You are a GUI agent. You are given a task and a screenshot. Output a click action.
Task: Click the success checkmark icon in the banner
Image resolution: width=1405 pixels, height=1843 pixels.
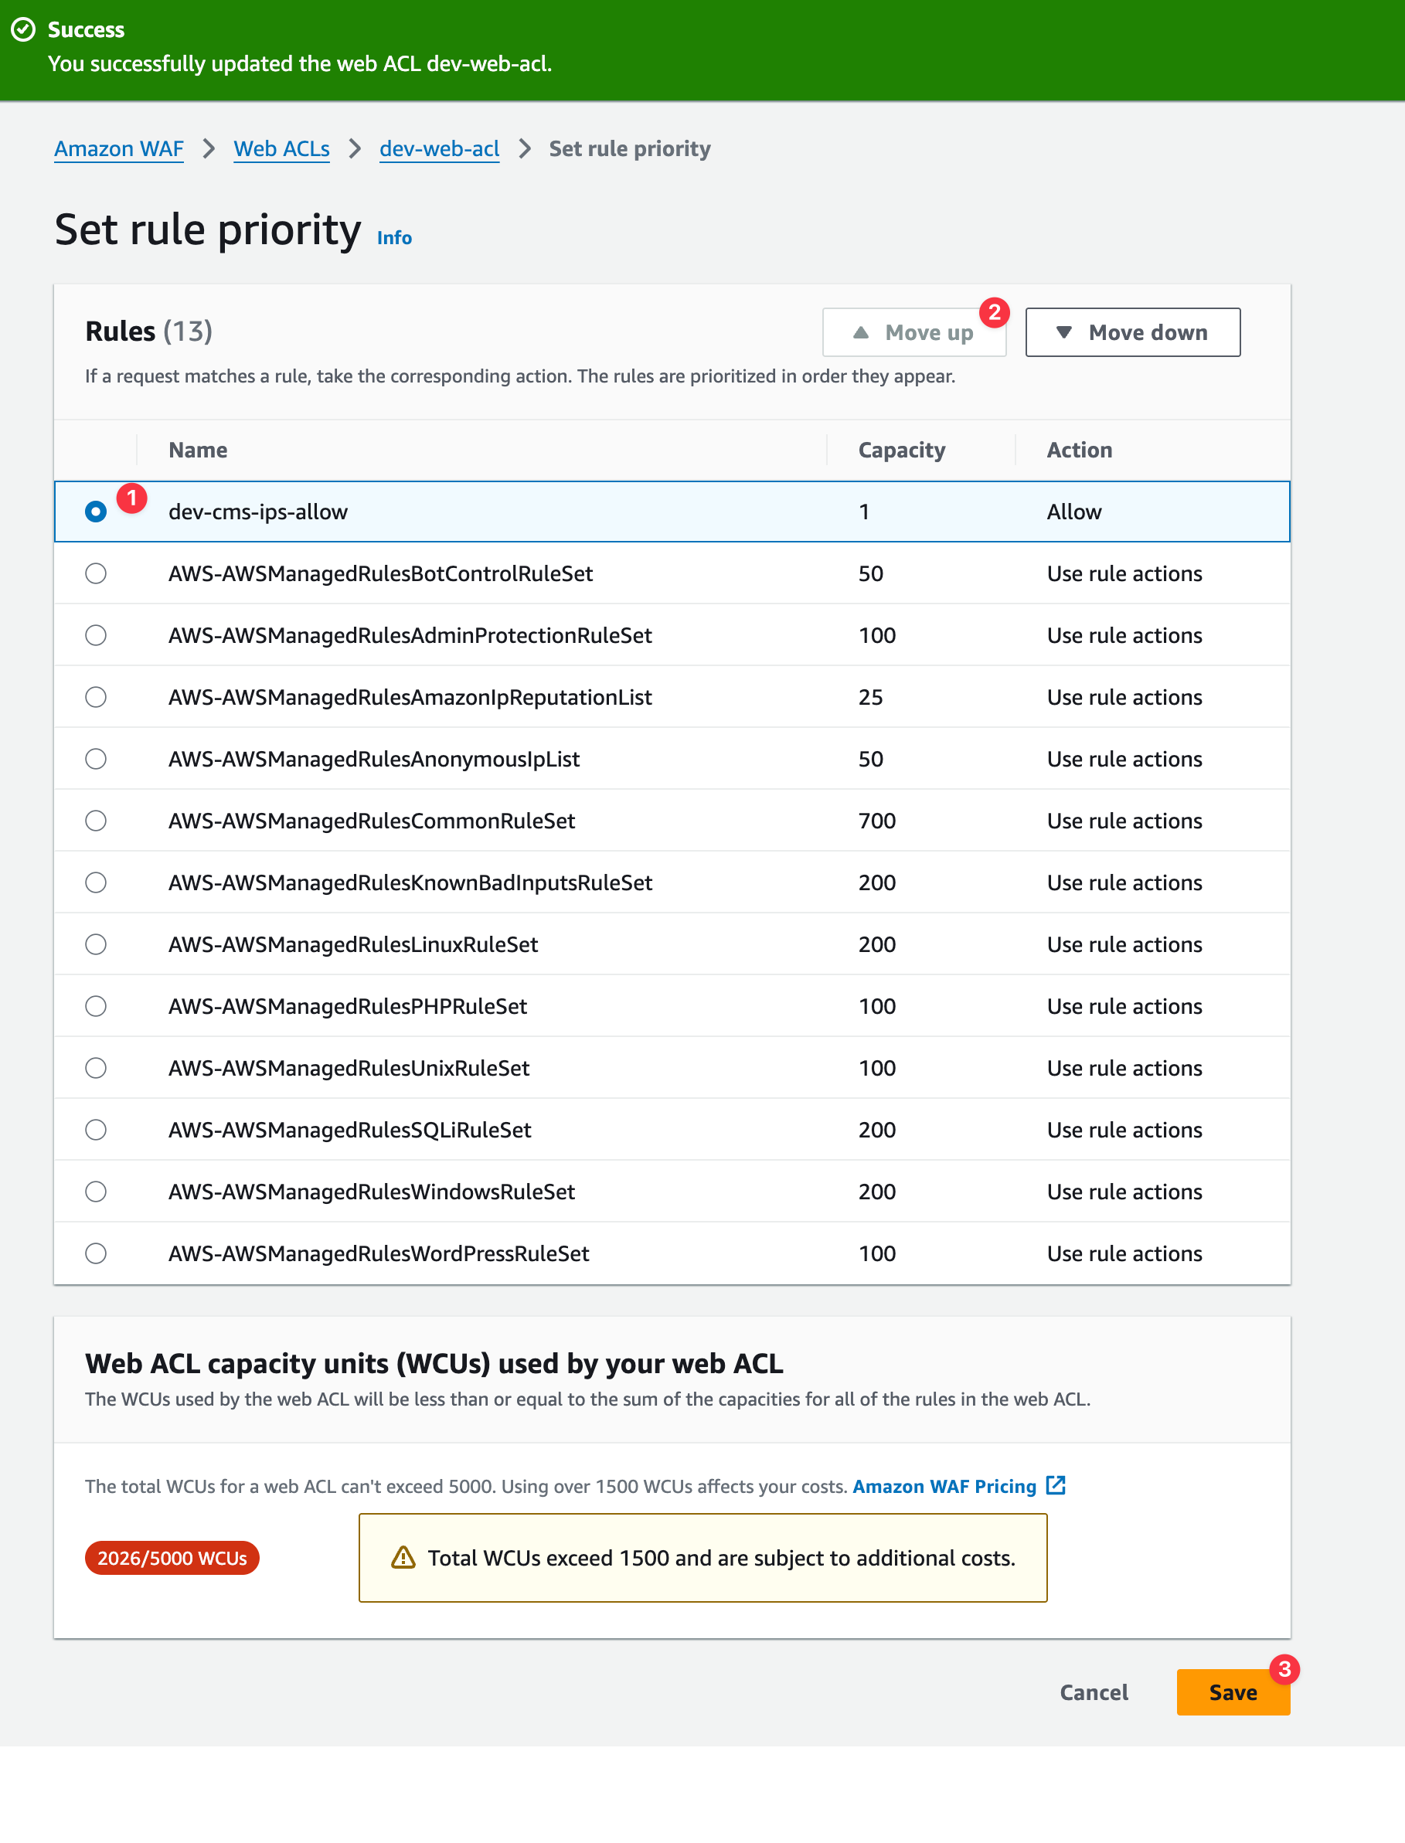pos(23,29)
